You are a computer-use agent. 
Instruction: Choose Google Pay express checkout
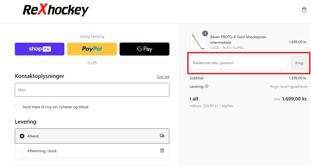(145, 49)
